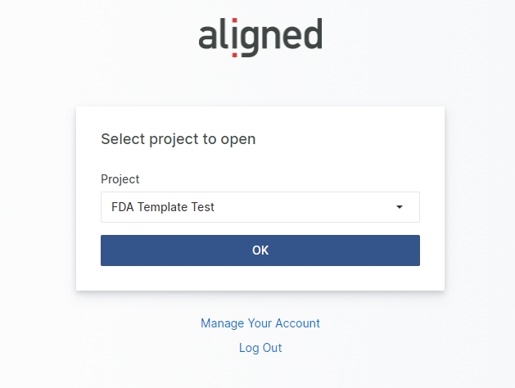Image resolution: width=515 pixels, height=388 pixels.
Task: Show available projects with the triangle arrow
Action: click(400, 207)
